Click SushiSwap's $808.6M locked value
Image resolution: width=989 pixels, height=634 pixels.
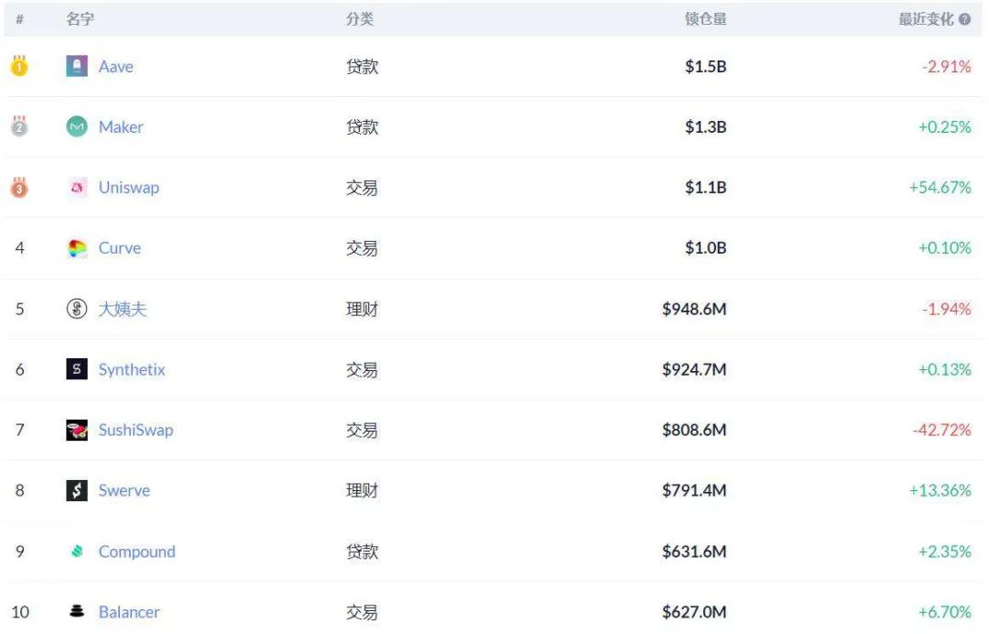(x=694, y=430)
